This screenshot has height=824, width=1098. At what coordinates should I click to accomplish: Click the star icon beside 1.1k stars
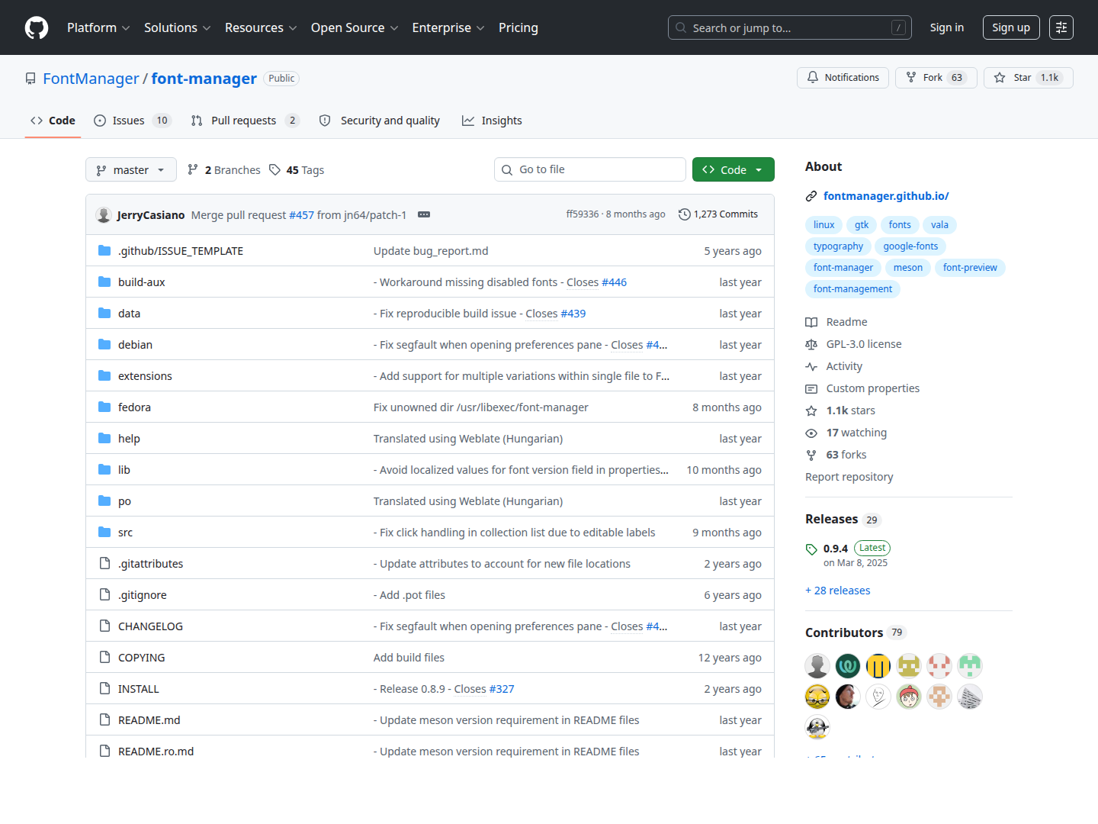(x=811, y=411)
